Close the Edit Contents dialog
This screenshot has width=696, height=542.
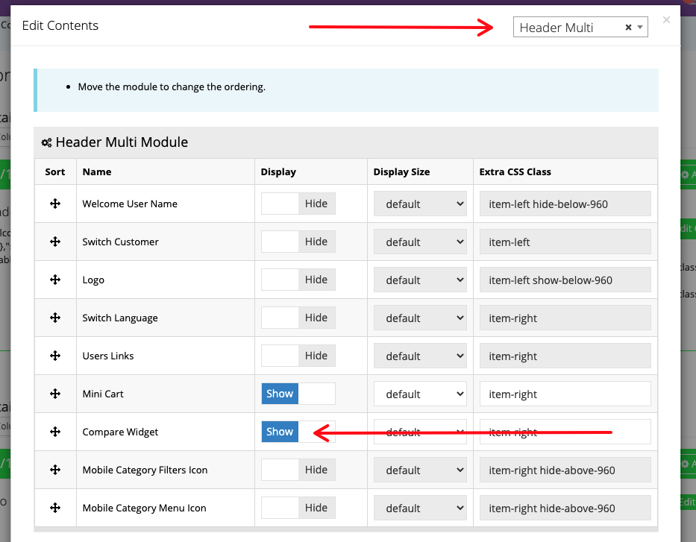[x=666, y=20]
